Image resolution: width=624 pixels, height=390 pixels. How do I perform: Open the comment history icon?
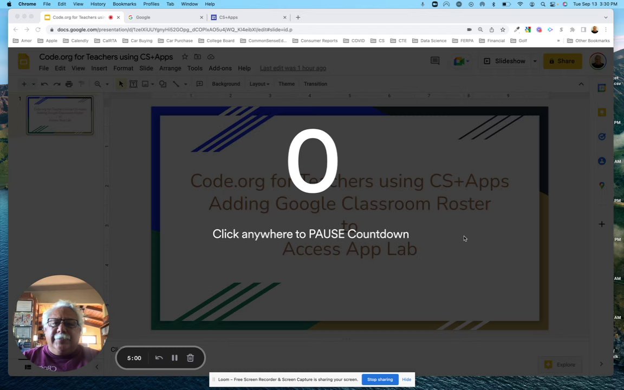pos(435,61)
